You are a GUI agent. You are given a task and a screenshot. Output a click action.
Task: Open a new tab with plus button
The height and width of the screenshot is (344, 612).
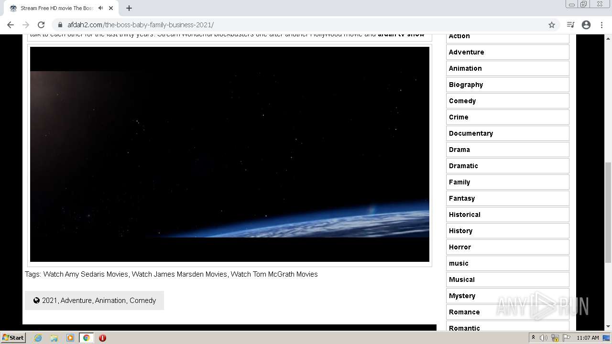[x=129, y=8]
